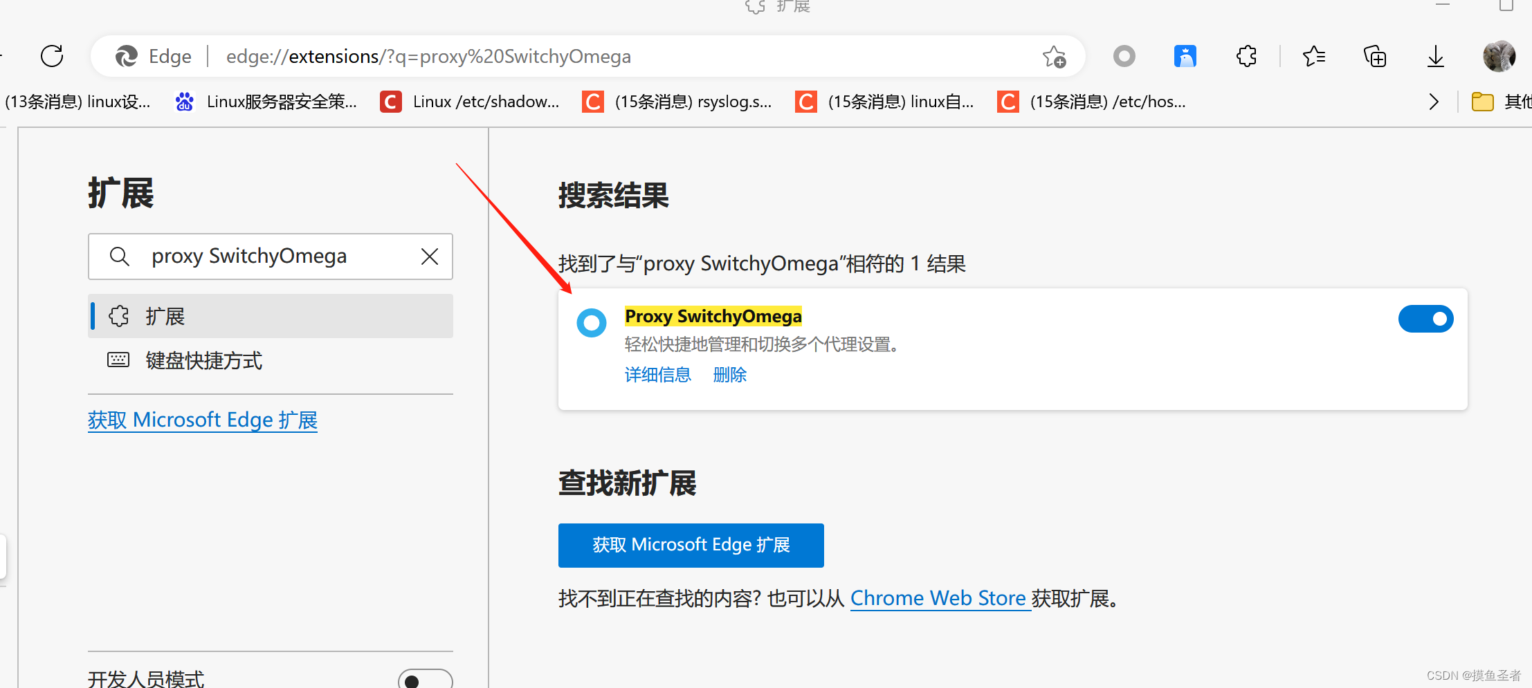The width and height of the screenshot is (1532, 688).
Task: Click the extension search input field
Action: point(270,257)
